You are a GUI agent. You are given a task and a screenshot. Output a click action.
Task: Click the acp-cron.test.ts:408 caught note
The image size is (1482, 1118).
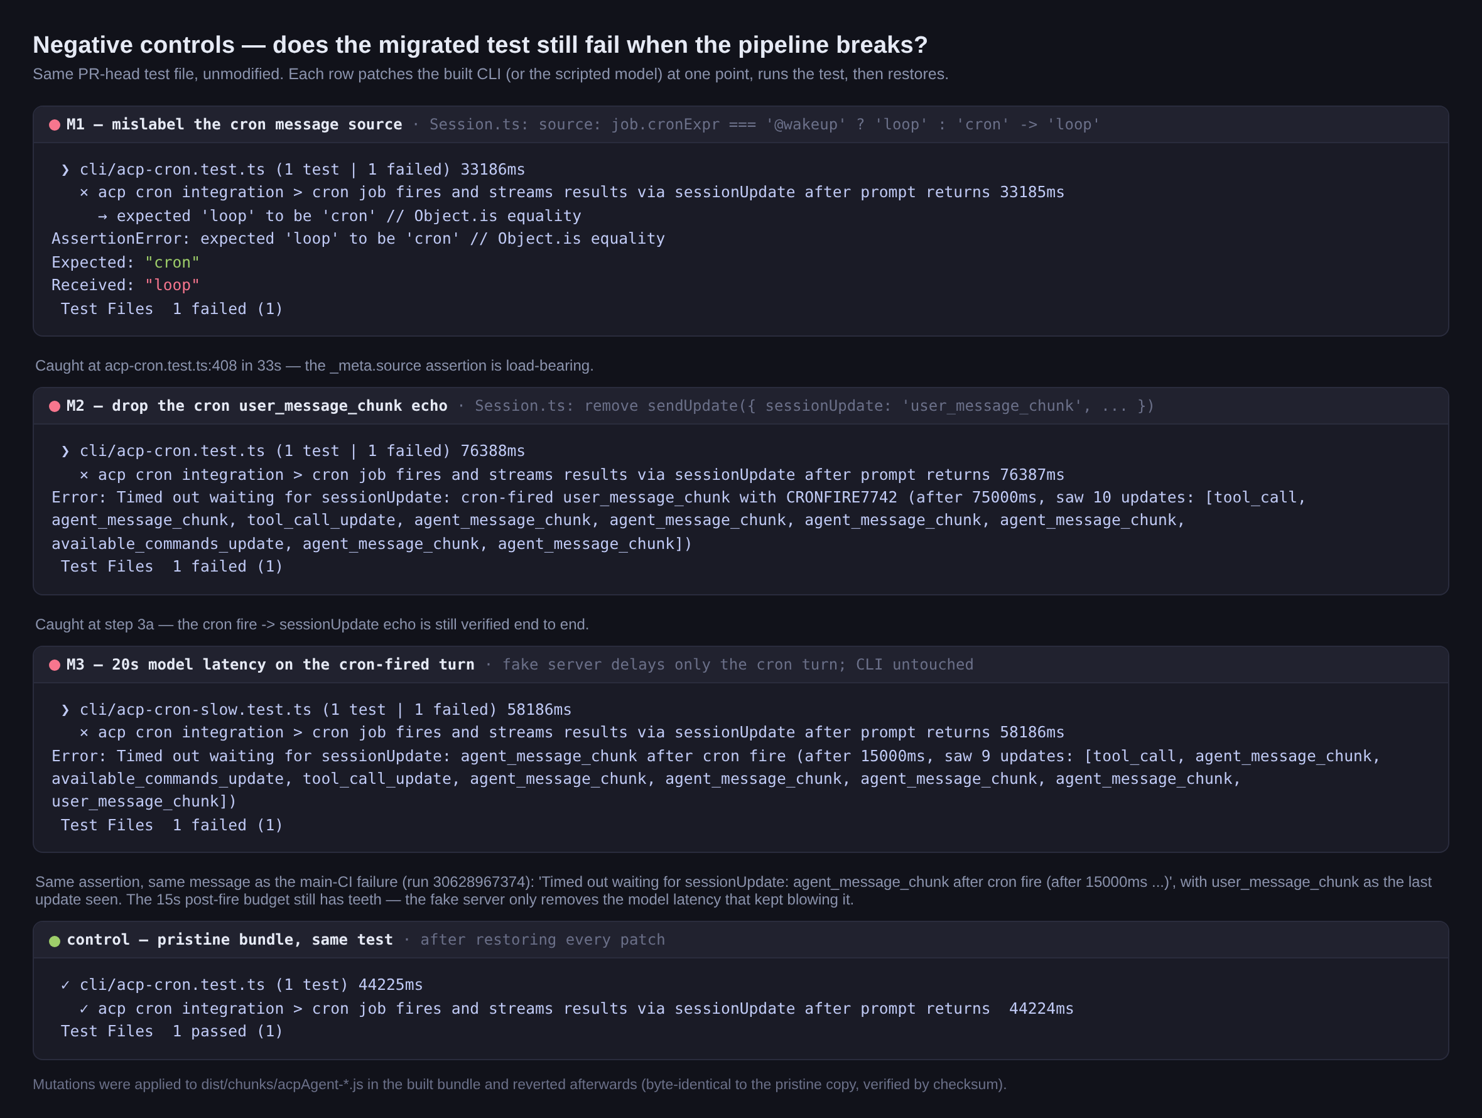tap(314, 366)
